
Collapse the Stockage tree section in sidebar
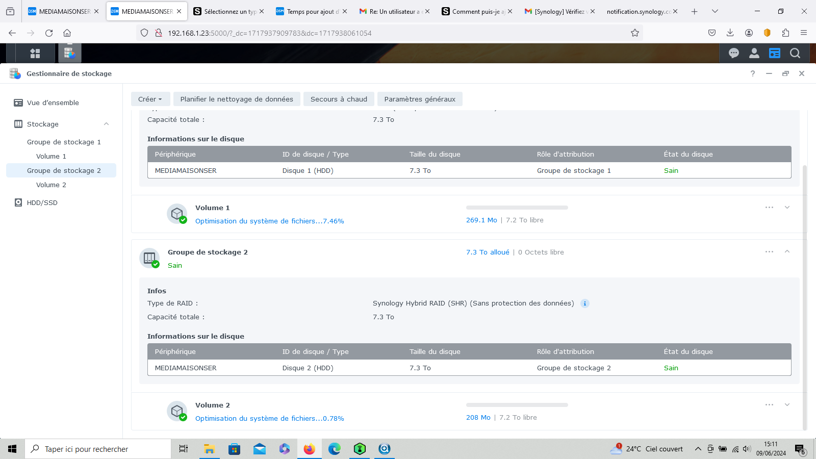click(x=107, y=124)
